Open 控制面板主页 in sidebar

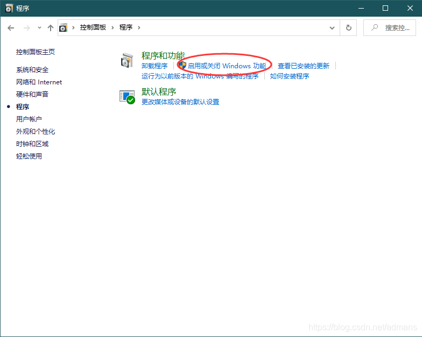[x=36, y=52]
